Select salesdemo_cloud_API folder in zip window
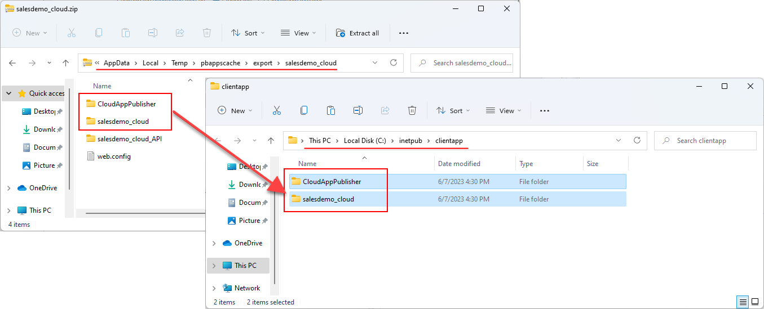This screenshot has height=309, width=764. tap(129, 138)
